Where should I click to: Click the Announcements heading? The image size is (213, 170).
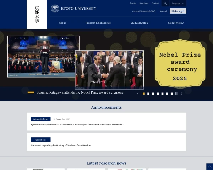tap(106, 107)
